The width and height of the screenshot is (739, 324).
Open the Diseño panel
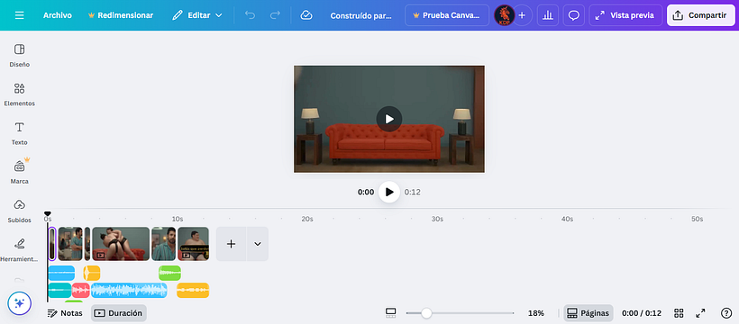[x=19, y=56]
